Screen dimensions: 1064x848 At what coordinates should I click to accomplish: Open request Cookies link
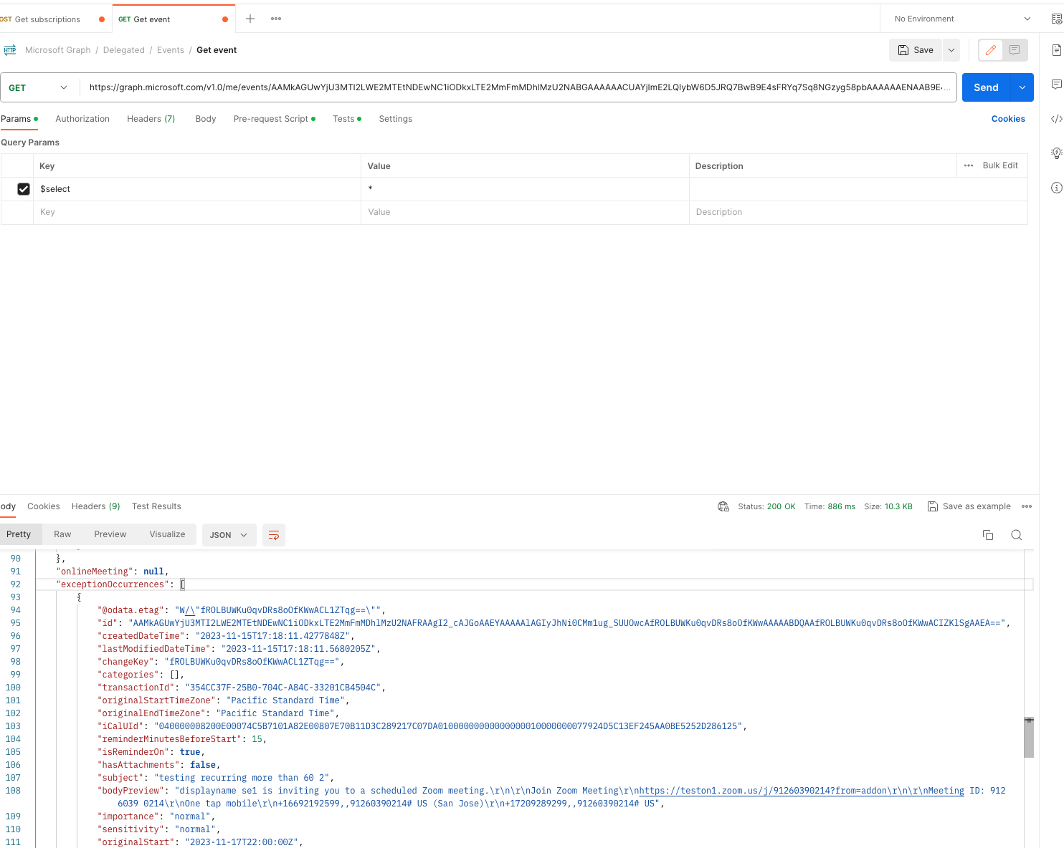click(x=1007, y=119)
